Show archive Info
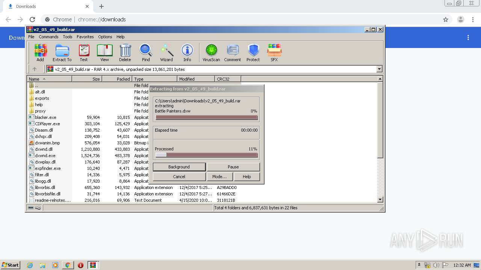 [187, 52]
